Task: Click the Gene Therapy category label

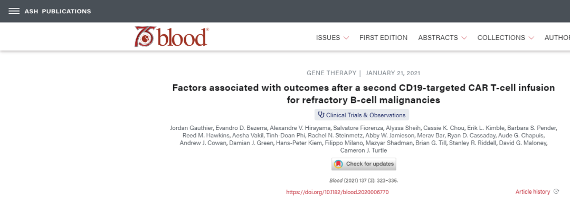Action: coord(331,73)
